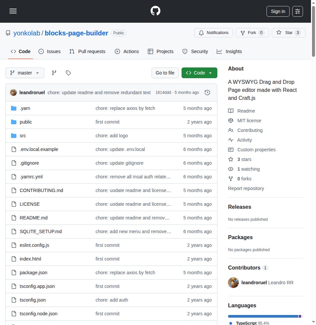Viewport: 316px width, 325px height.
Task: Open the .yarnrc.yml file
Action: coord(31,177)
